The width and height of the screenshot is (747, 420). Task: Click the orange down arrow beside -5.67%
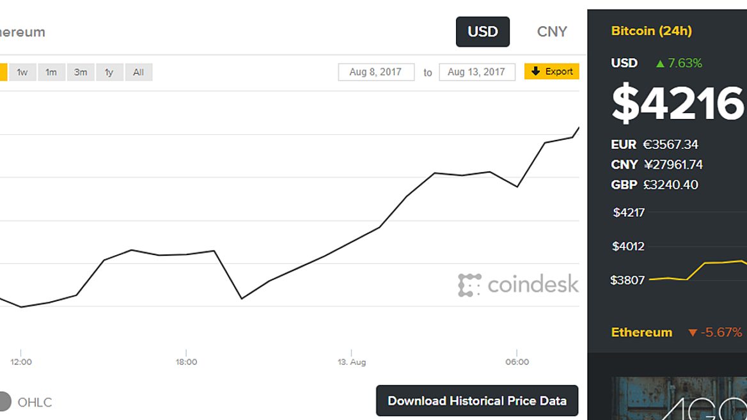point(692,332)
